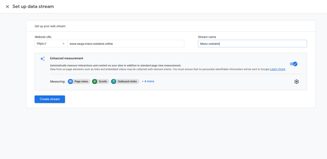Click the green Scrolls icon

(95, 81)
